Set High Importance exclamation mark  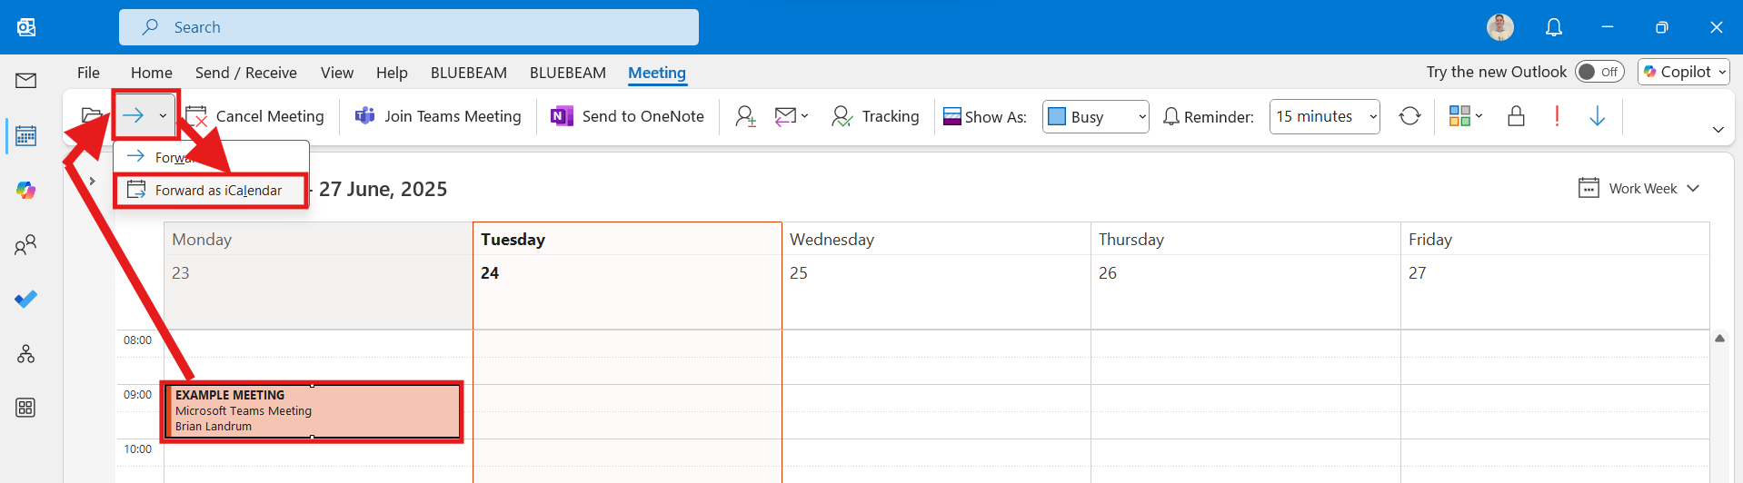(1557, 116)
